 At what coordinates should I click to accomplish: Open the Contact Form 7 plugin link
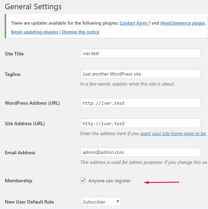tap(135, 23)
